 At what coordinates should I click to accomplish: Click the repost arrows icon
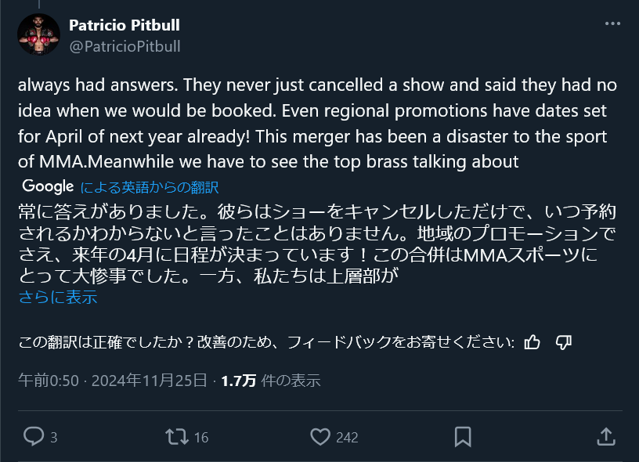pos(177,436)
